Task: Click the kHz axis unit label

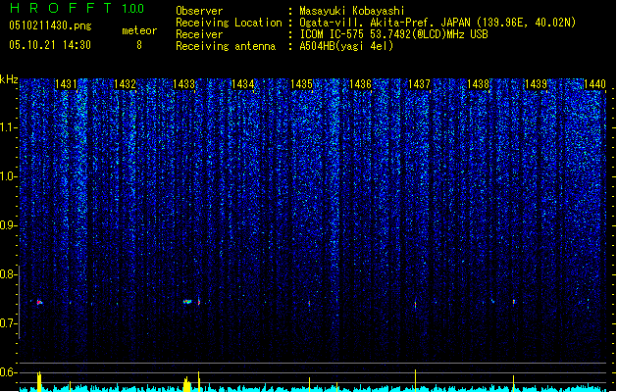Action: (x=9, y=79)
